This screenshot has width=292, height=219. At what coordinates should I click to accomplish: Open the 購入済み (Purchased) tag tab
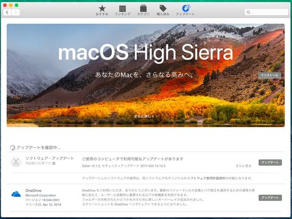coord(163,10)
